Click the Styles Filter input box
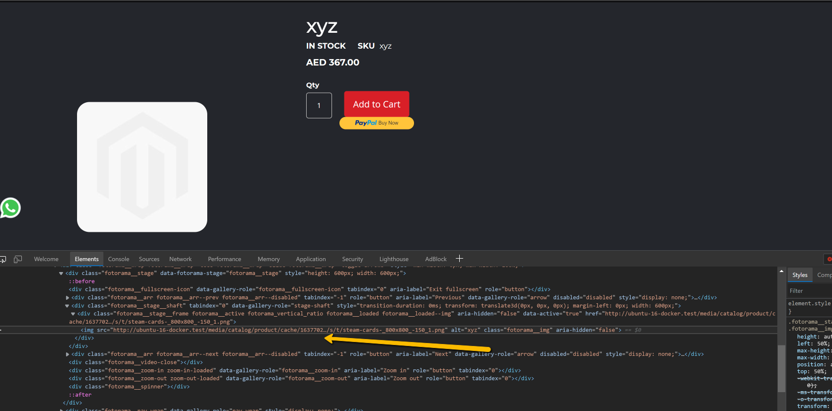 (x=809, y=291)
